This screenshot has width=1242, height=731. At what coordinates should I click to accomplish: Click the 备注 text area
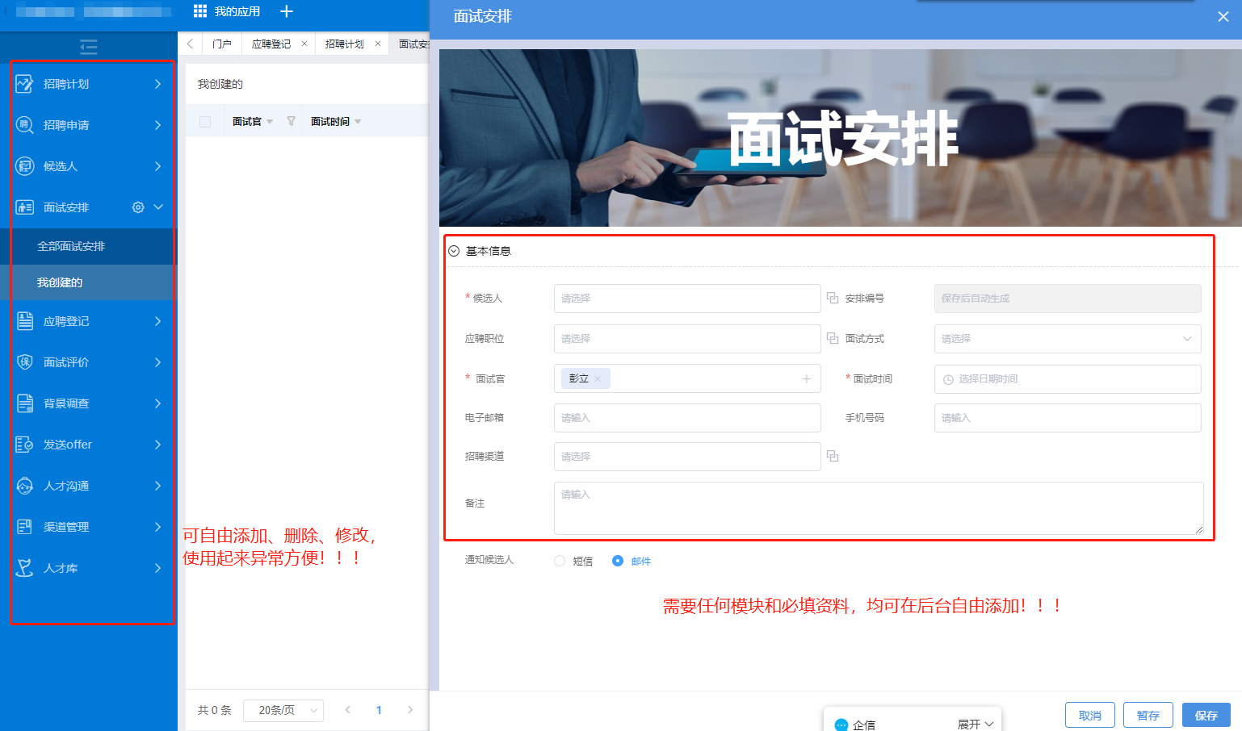tap(879, 508)
